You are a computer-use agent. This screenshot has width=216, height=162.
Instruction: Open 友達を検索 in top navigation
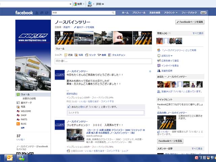(x=155, y=13)
